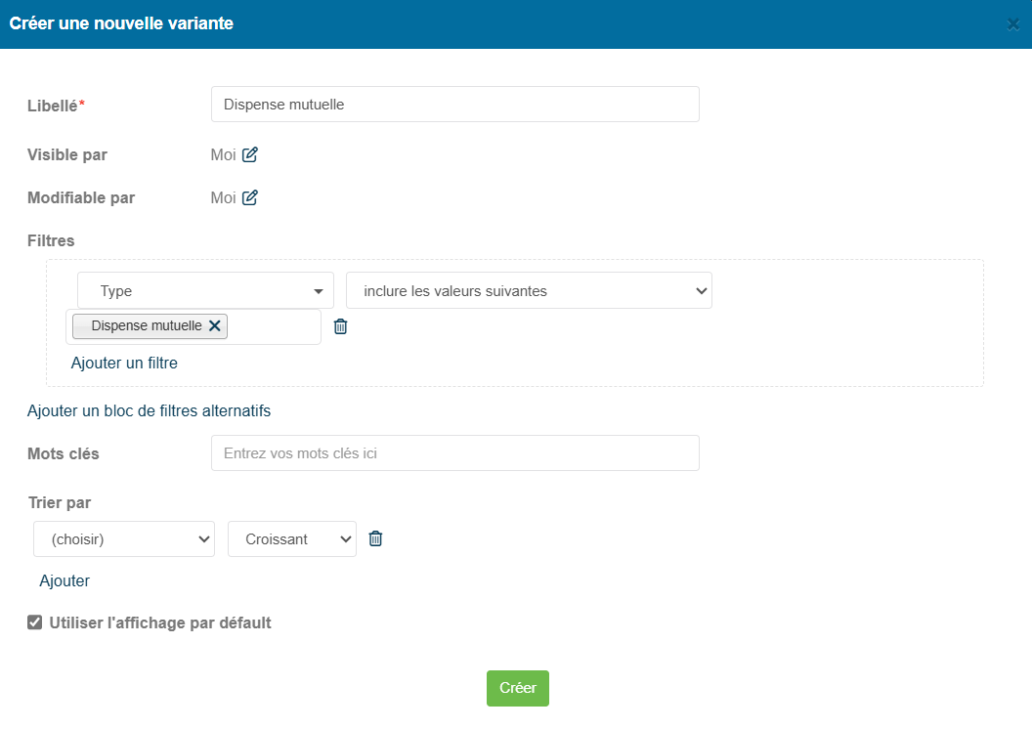Click the 'Créer une nouvelle variante' title
This screenshot has width=1032, height=729.
[x=121, y=23]
